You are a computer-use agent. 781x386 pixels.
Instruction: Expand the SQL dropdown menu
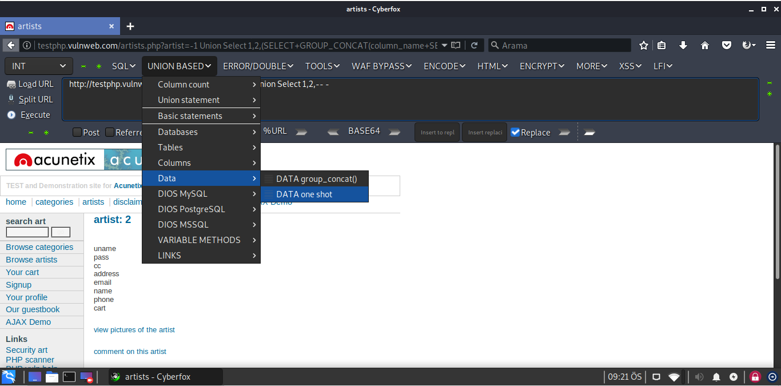(123, 66)
